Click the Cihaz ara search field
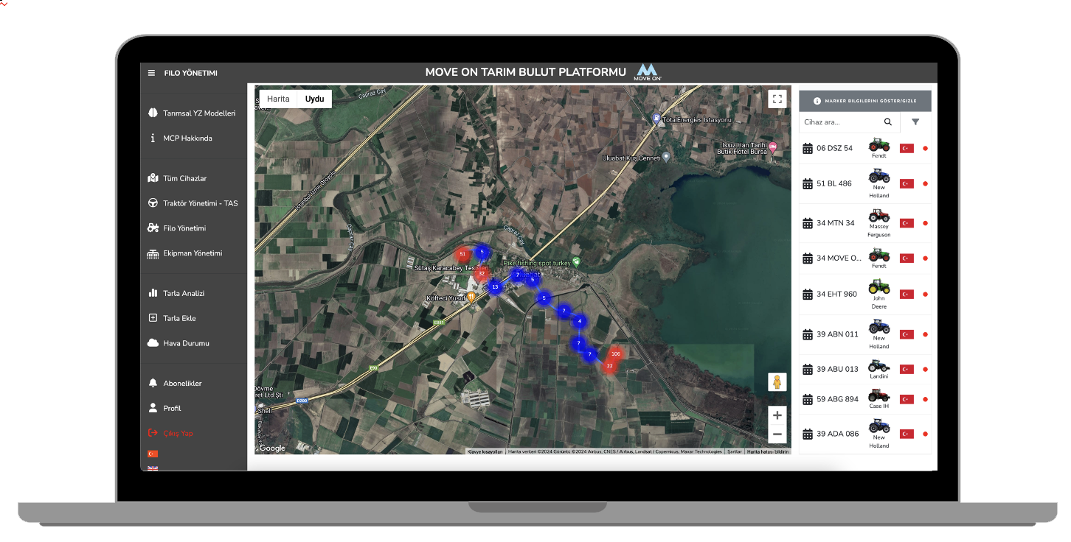This screenshot has width=1071, height=542. [x=839, y=122]
